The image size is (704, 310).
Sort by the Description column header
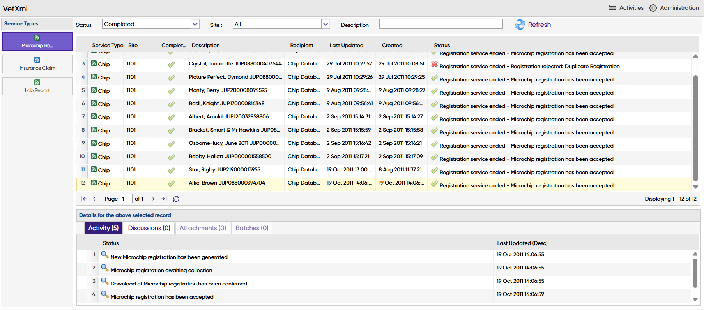(x=206, y=45)
